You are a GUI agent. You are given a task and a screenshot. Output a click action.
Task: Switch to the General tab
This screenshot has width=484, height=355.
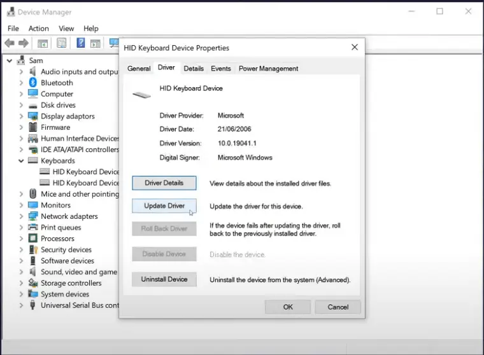tap(139, 69)
